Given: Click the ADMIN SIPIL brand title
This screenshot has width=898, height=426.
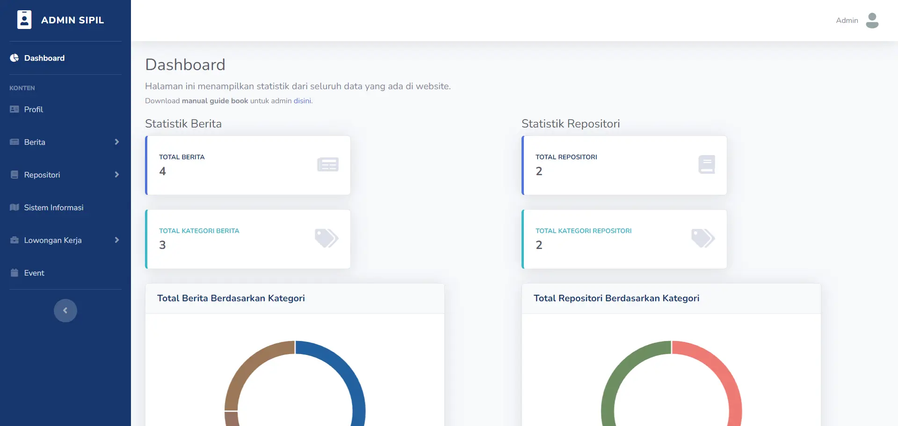Looking at the screenshot, I should 72,20.
